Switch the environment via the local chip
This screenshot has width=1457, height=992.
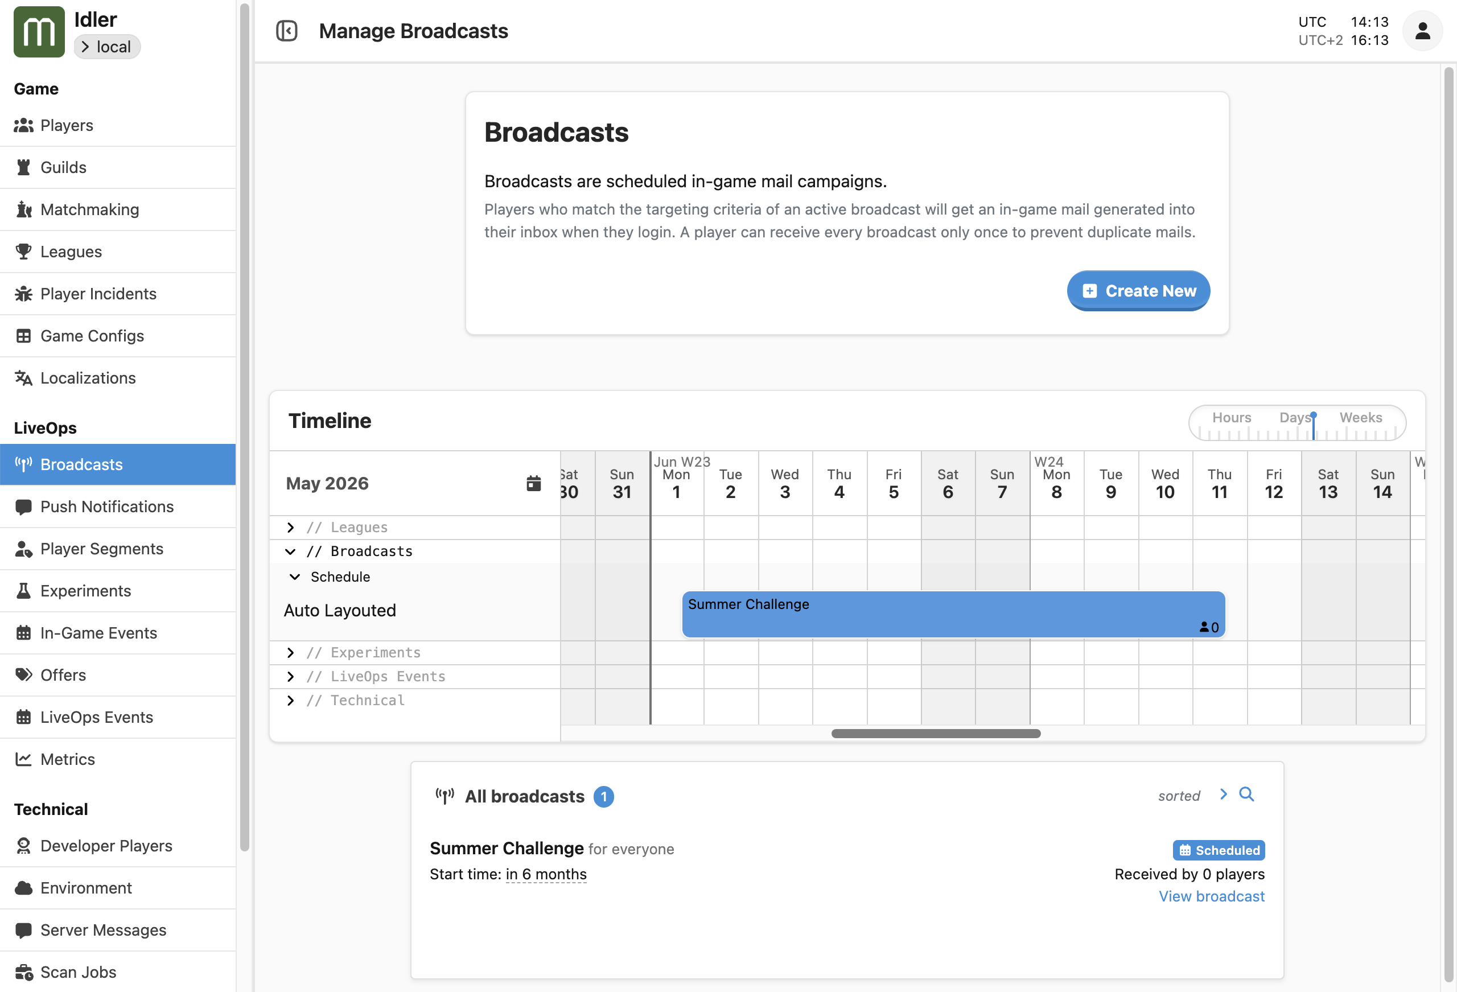pos(106,47)
